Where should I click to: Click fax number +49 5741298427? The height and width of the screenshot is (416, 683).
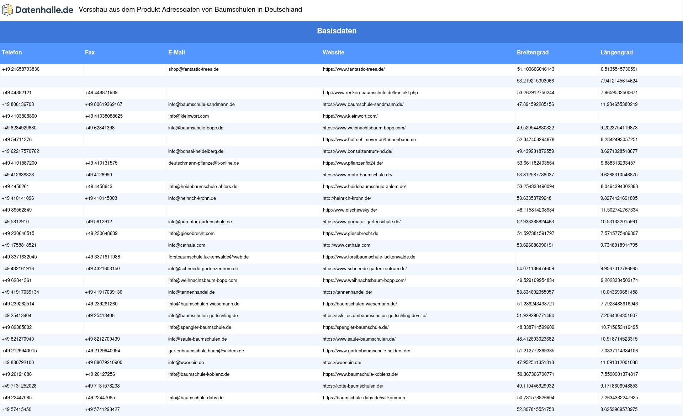pos(102,410)
